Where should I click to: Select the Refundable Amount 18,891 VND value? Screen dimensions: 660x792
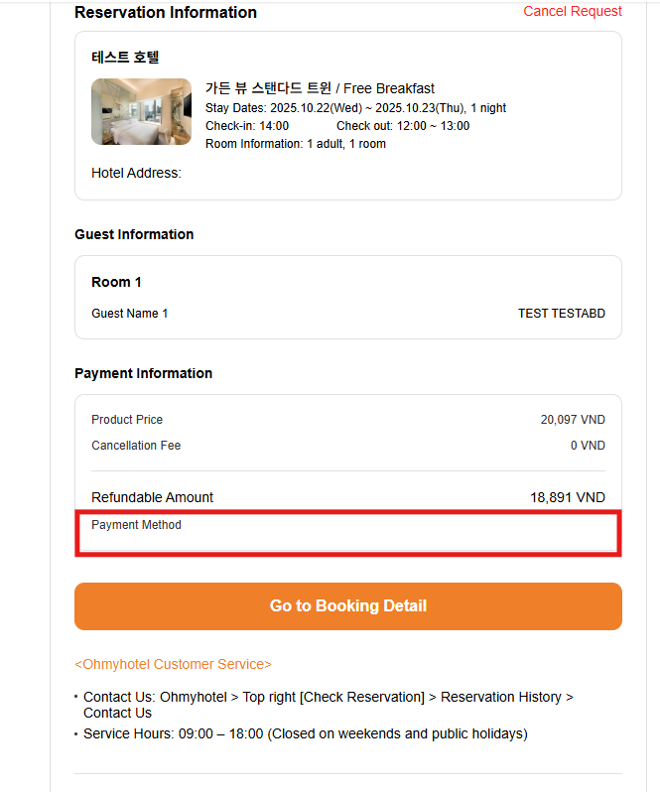click(x=567, y=497)
